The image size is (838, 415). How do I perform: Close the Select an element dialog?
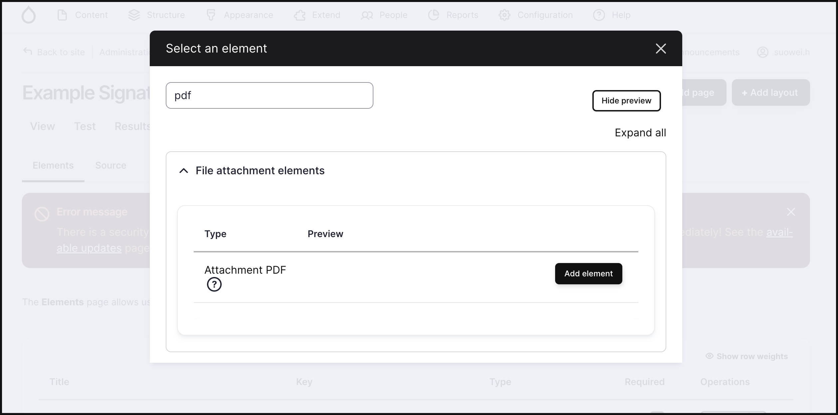tap(661, 49)
